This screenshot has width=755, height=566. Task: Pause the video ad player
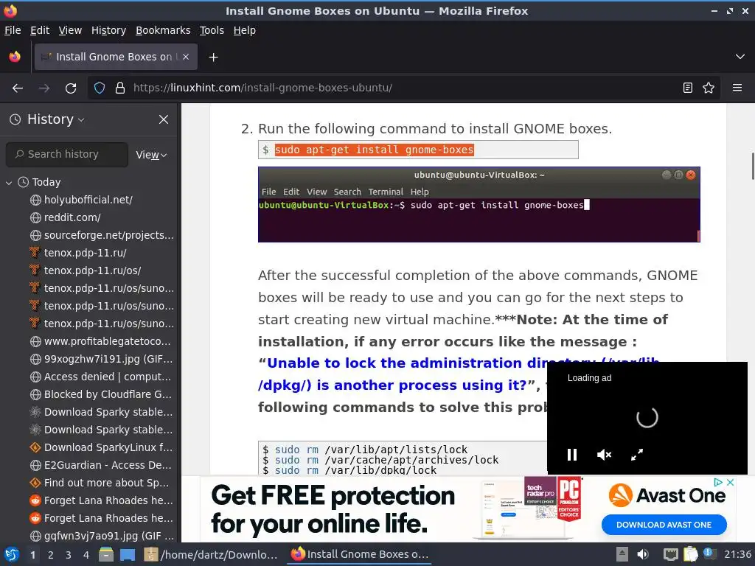pyautogui.click(x=572, y=455)
